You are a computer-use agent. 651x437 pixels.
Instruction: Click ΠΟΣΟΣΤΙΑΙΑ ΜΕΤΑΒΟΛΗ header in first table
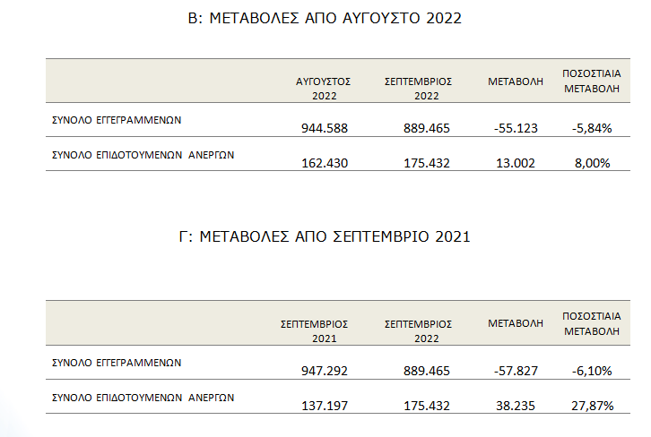tap(592, 81)
